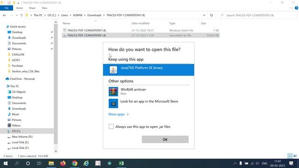Screen dimensions: 299x168
Task: Open Explorer help question-mark icon
Action: pos(296,8)
